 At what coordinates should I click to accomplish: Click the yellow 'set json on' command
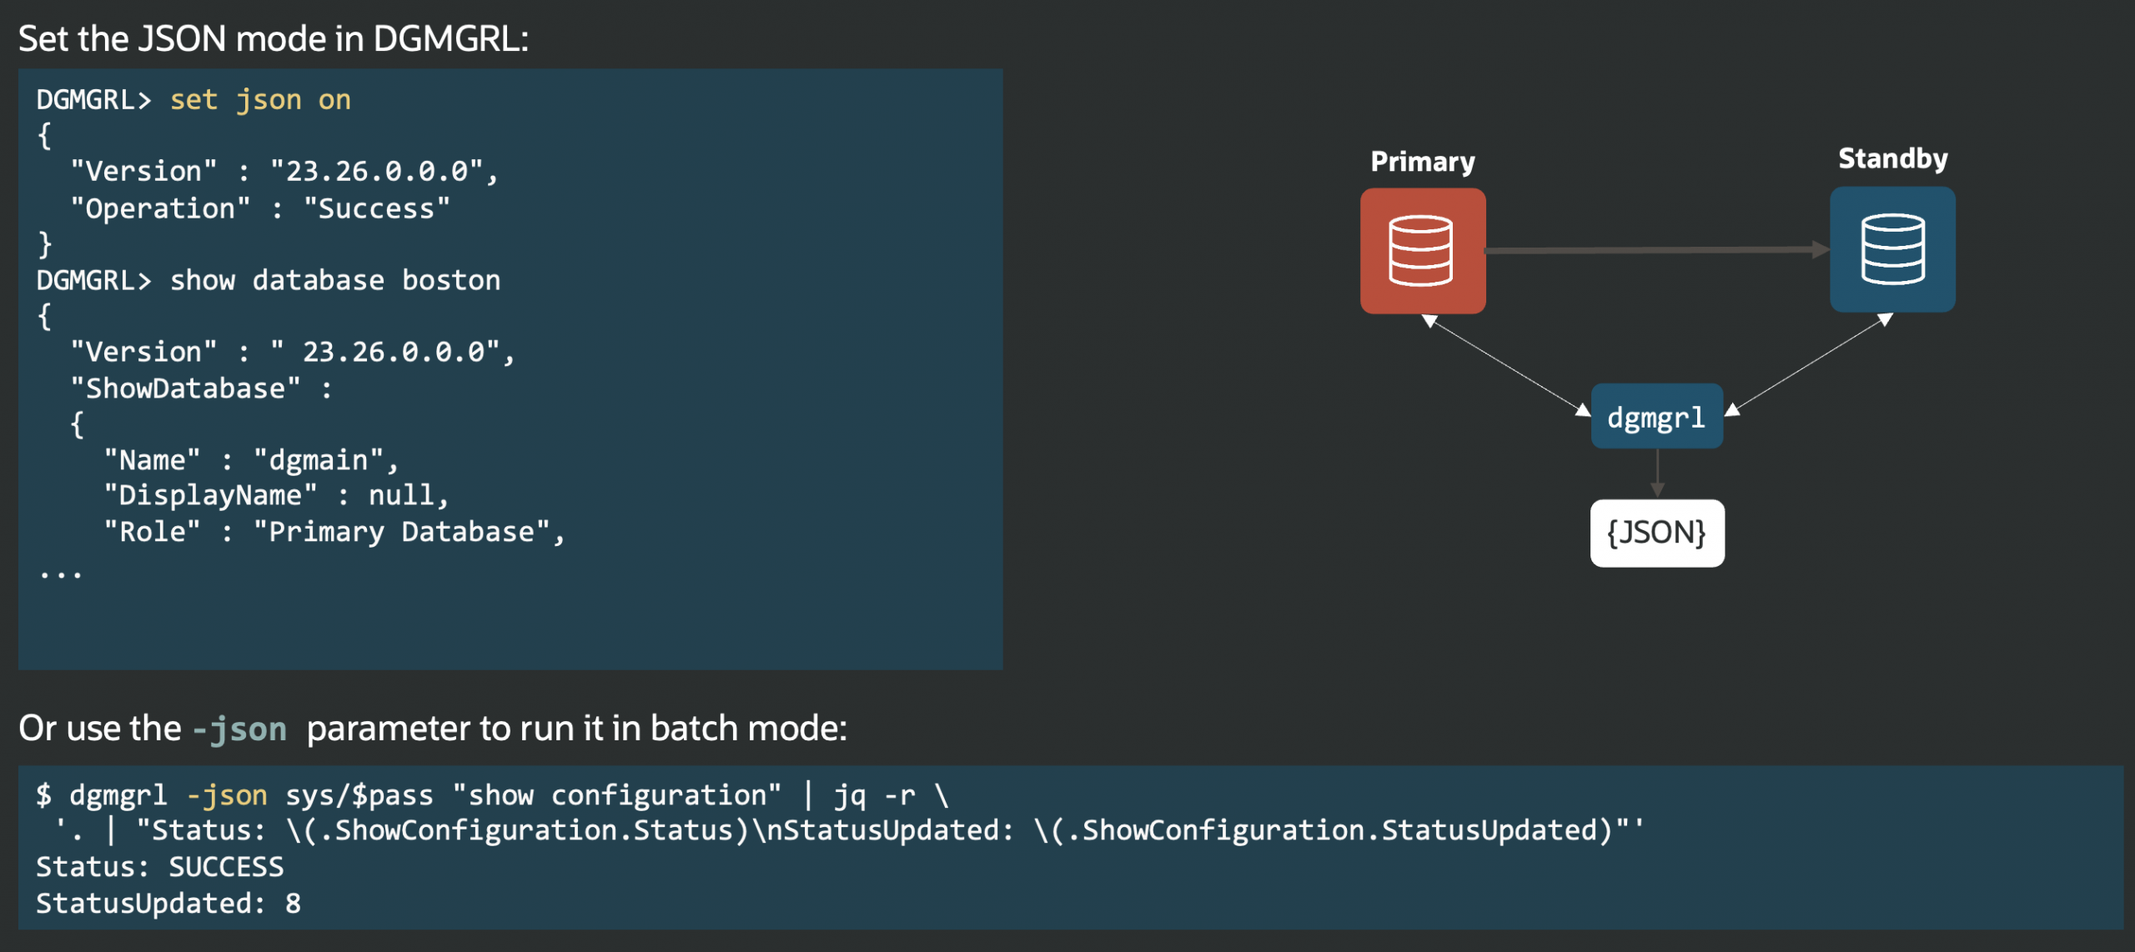tap(260, 100)
